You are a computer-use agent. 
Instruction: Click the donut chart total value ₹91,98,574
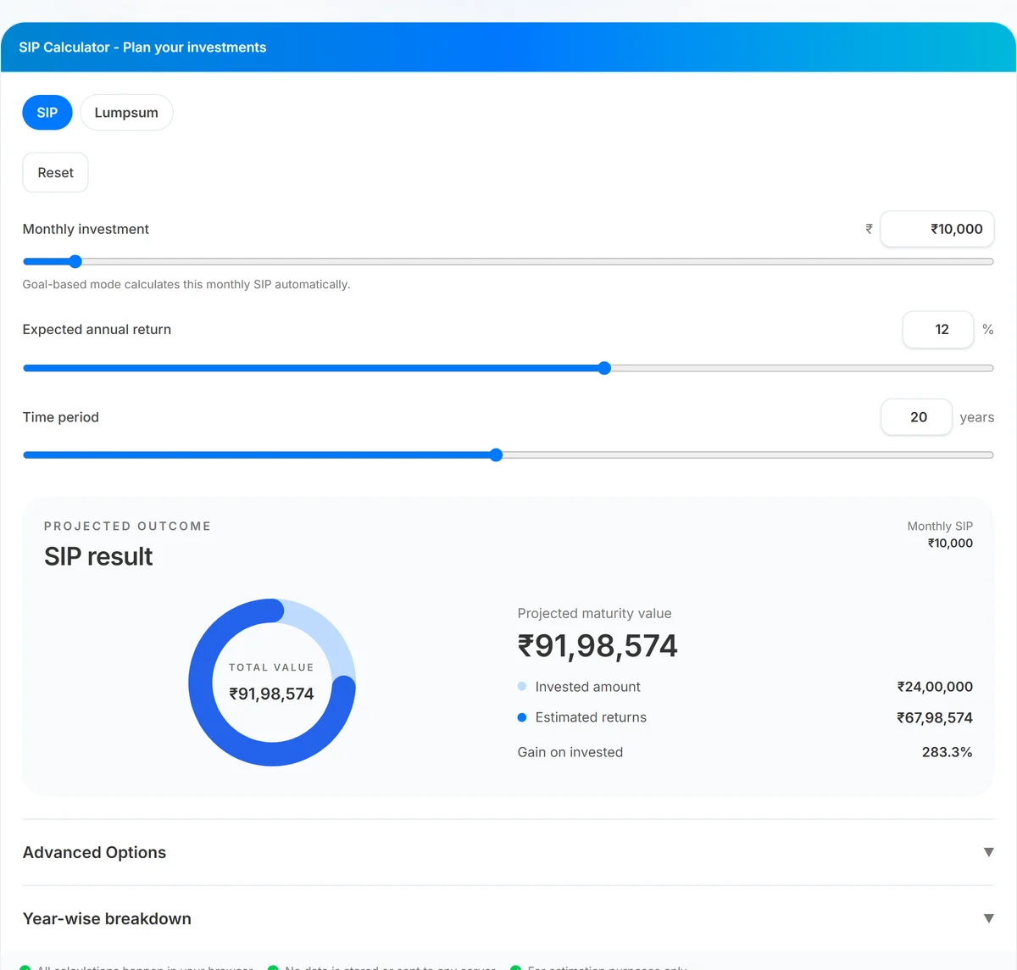pos(271,694)
